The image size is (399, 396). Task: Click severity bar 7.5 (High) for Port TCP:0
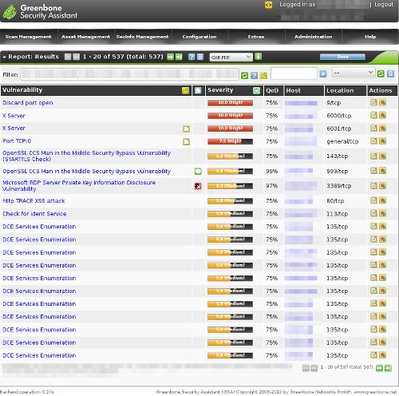(230, 141)
